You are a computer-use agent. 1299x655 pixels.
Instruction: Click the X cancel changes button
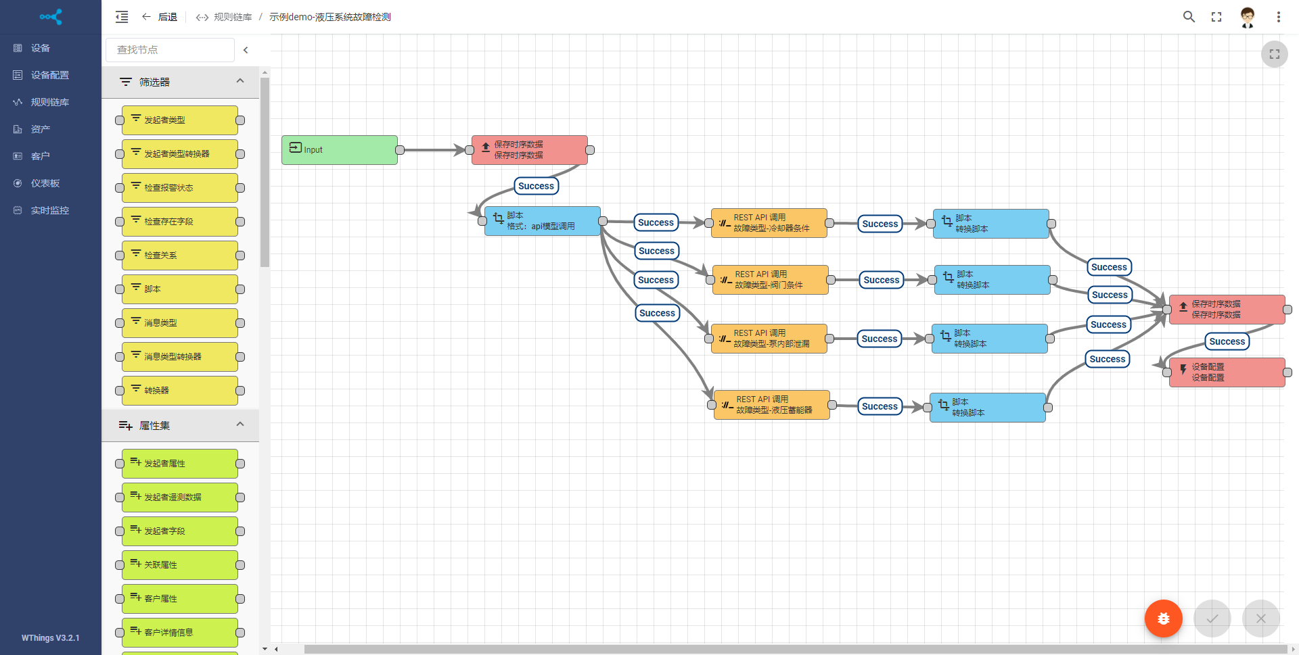pyautogui.click(x=1261, y=618)
